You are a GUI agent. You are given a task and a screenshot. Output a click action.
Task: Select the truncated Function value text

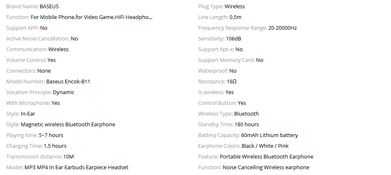point(92,17)
